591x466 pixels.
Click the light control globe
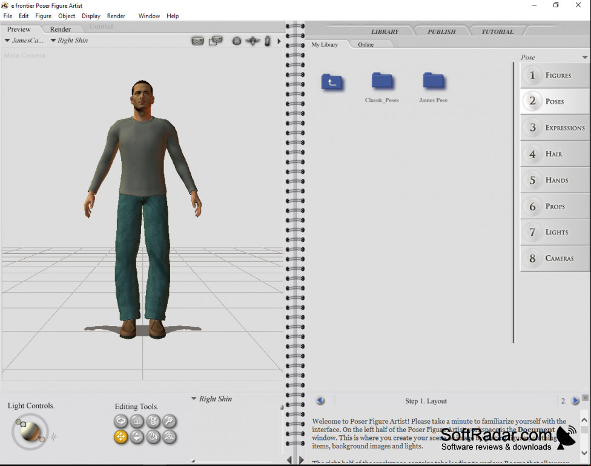(30, 431)
